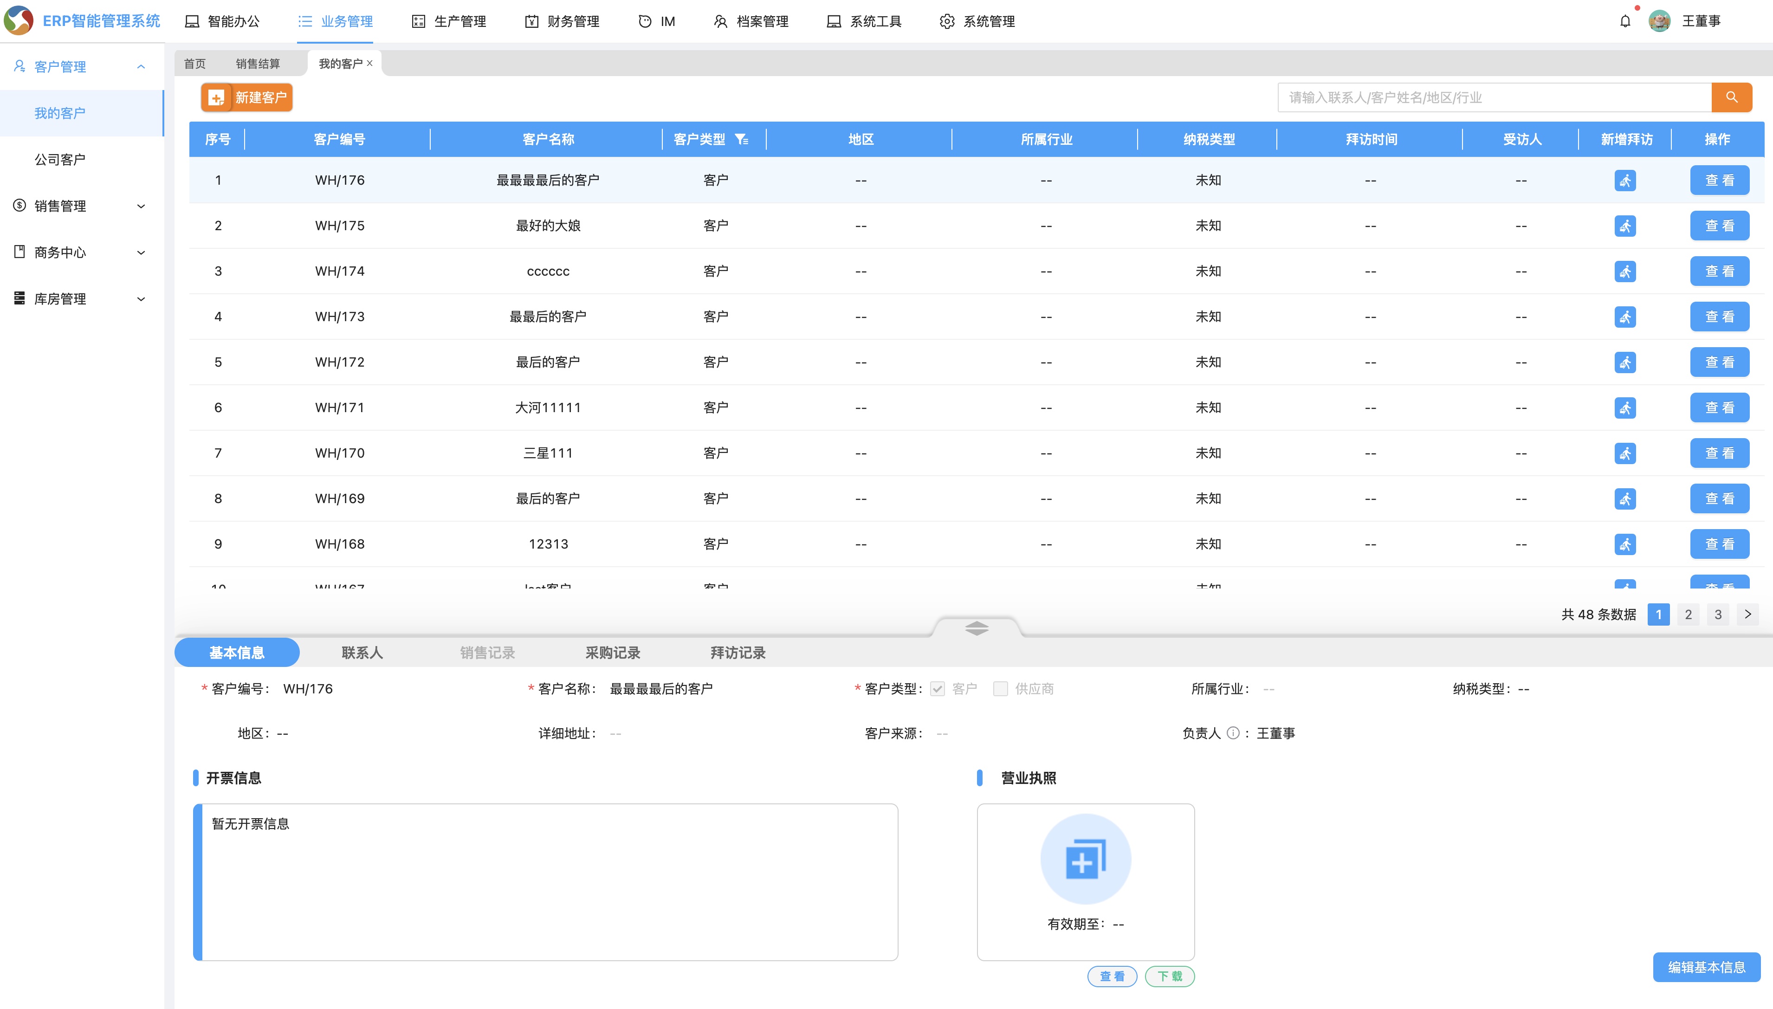Screen dimensions: 1773x1009
Task: Toggle the detail panel collapse handle
Action: click(x=976, y=628)
